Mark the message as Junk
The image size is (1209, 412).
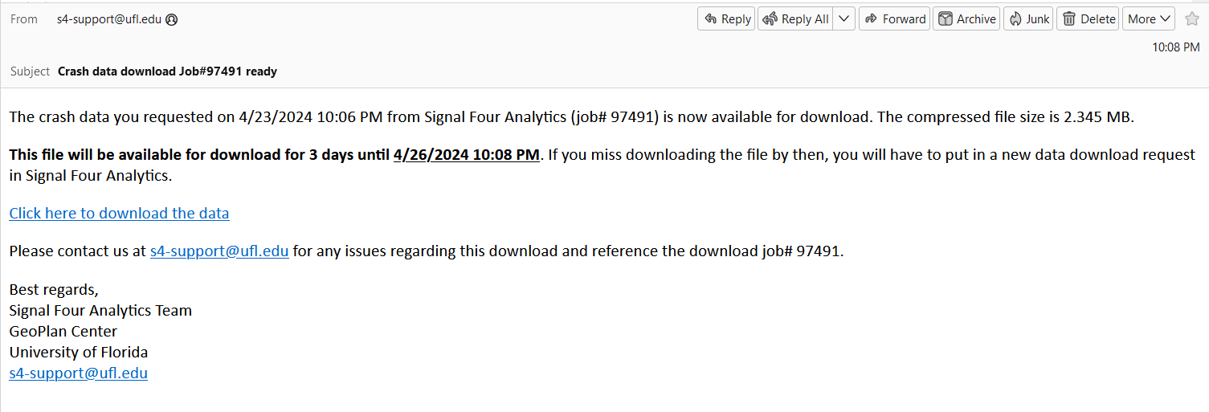[1028, 19]
